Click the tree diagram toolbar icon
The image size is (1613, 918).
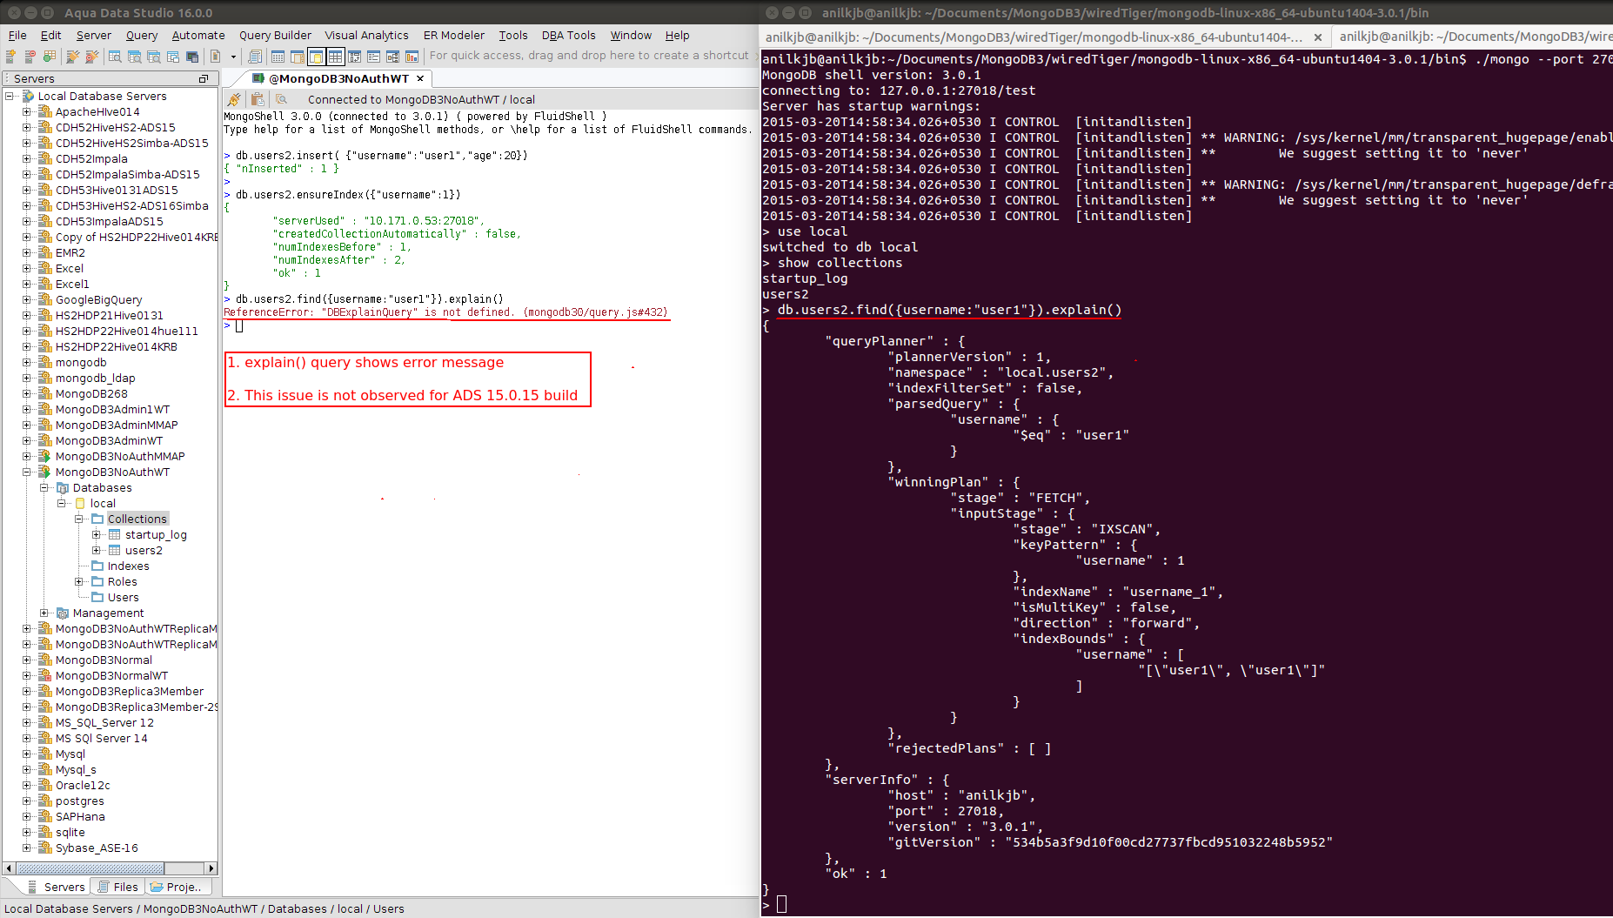(x=392, y=57)
